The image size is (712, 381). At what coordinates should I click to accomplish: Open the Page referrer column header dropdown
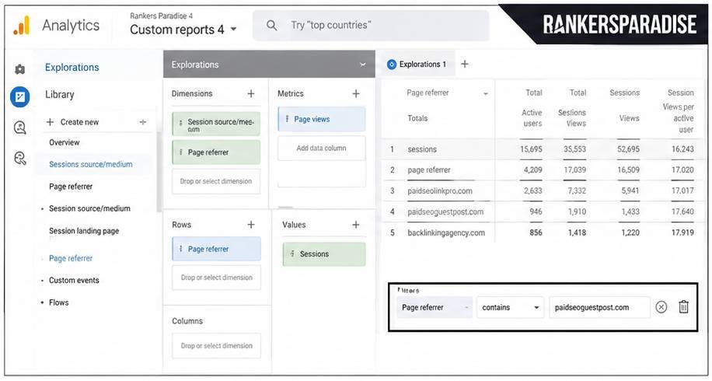(485, 93)
